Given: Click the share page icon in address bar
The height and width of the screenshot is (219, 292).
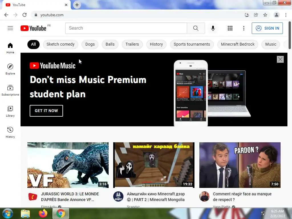Looking at the screenshot, I should coord(256,15).
